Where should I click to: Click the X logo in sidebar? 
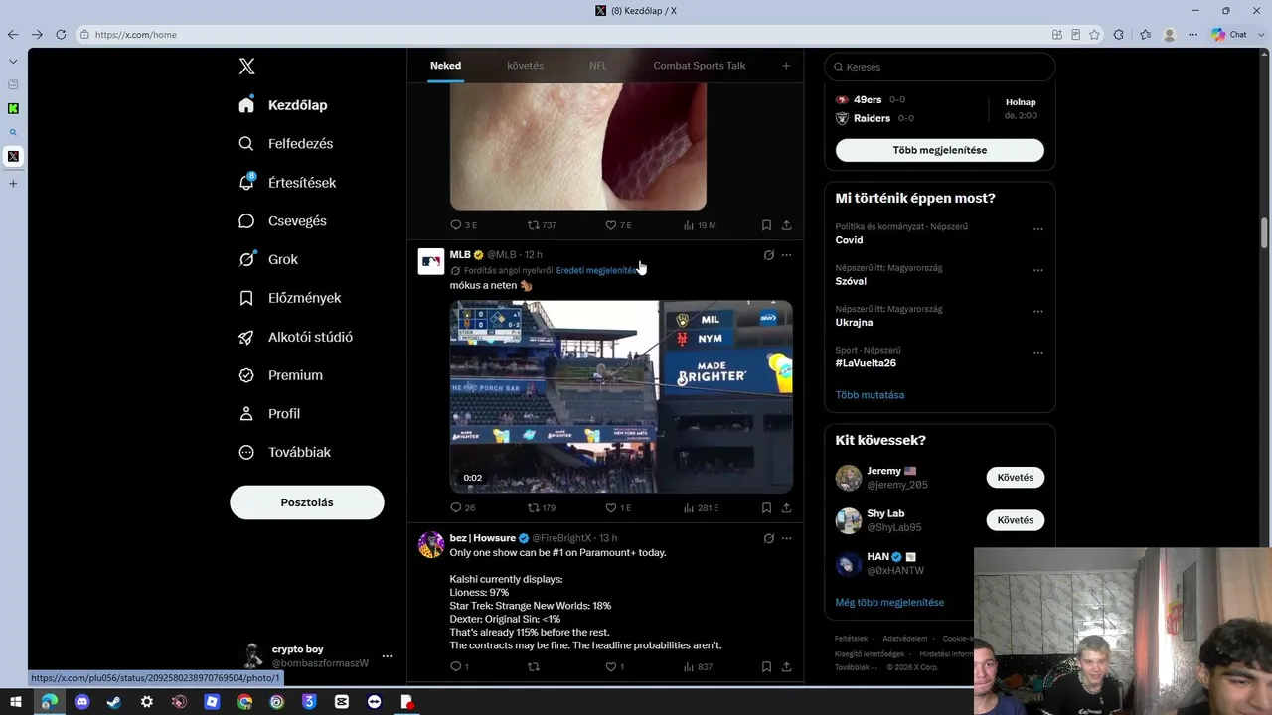pos(247,67)
